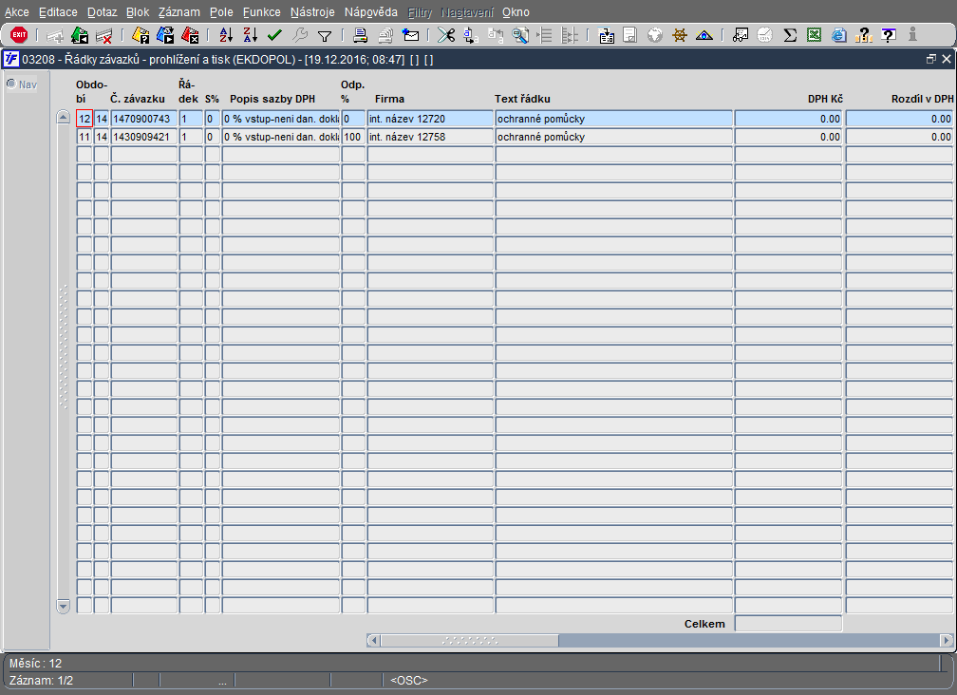Viewport: 957px width, 695px height.
Task: Click the blue execute-query icon
Action: pyautogui.click(x=165, y=35)
